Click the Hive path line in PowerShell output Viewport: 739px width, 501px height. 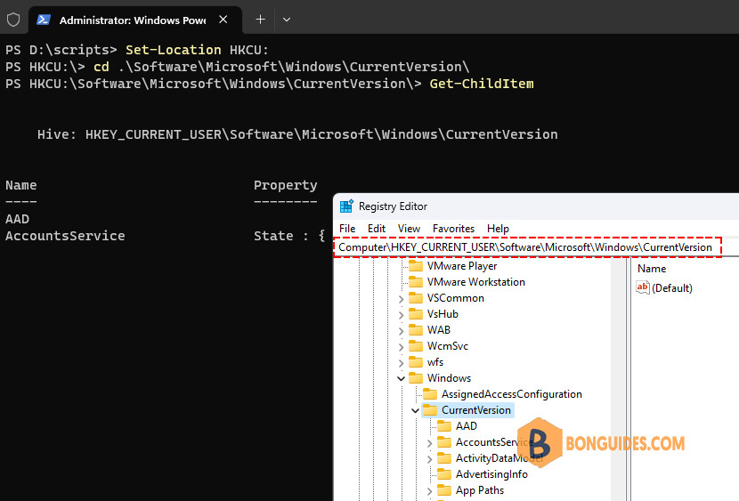[x=297, y=134]
